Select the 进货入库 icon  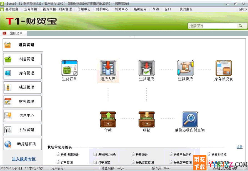tap(108, 69)
